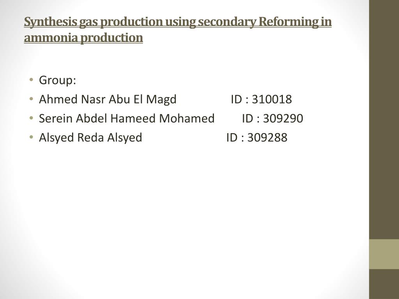Click the word "Synthesis" in the title
This screenshot has height=299, width=399.
pos(50,22)
